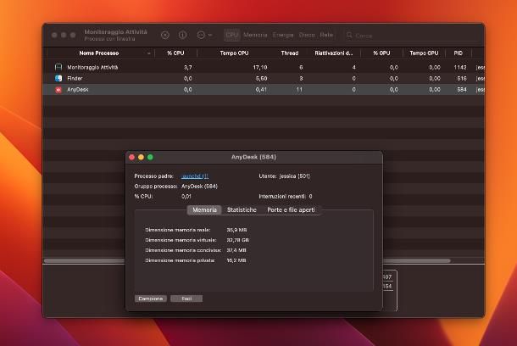517x346 pixels.
Task: Sort by % CPU column header
Action: pyautogui.click(x=175, y=53)
